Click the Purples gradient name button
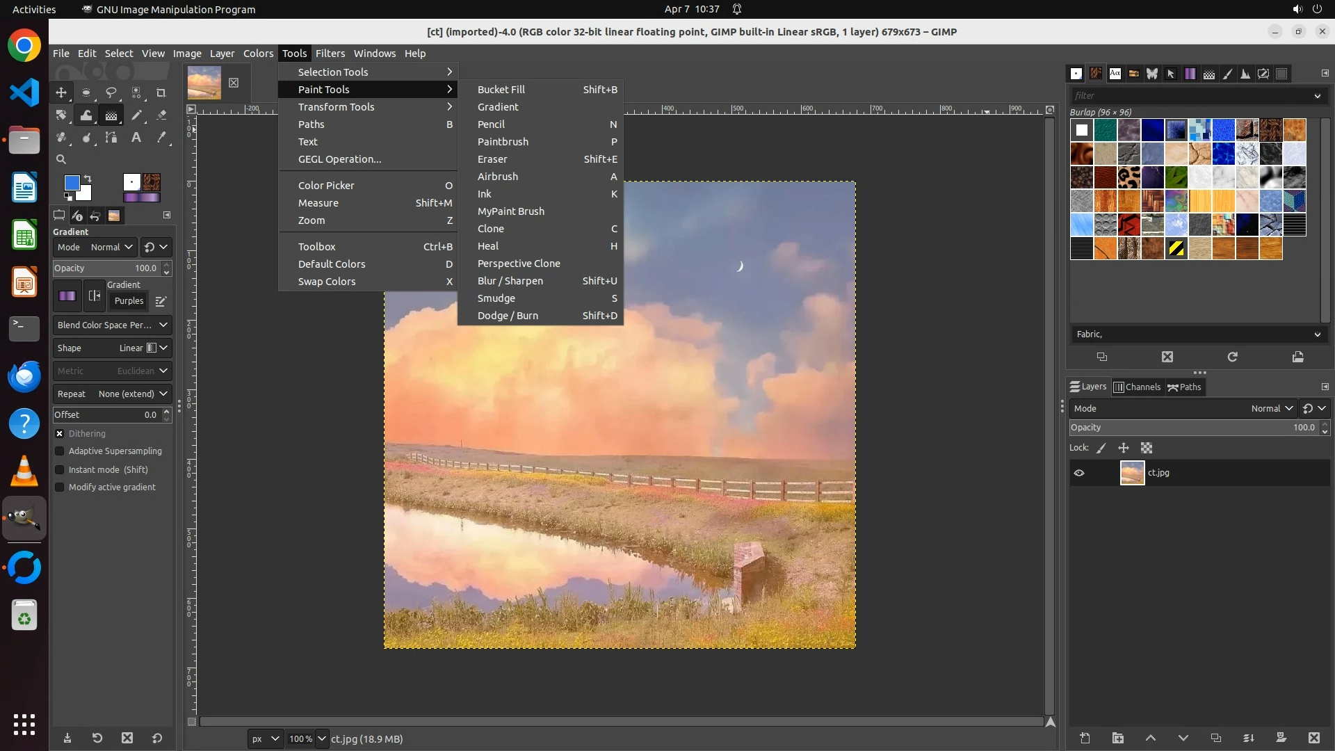 (x=129, y=301)
